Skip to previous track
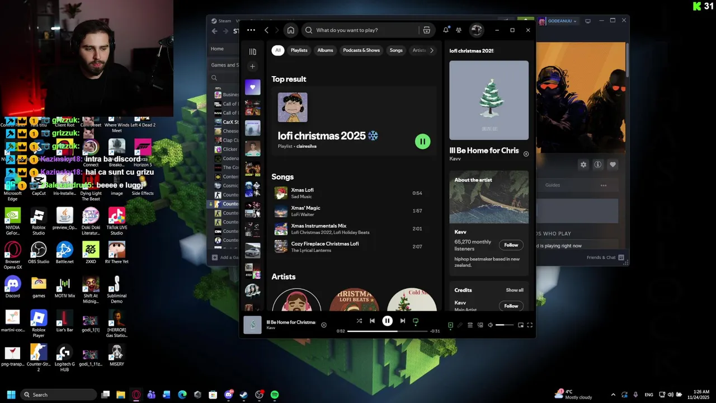This screenshot has width=716, height=403. point(372,321)
